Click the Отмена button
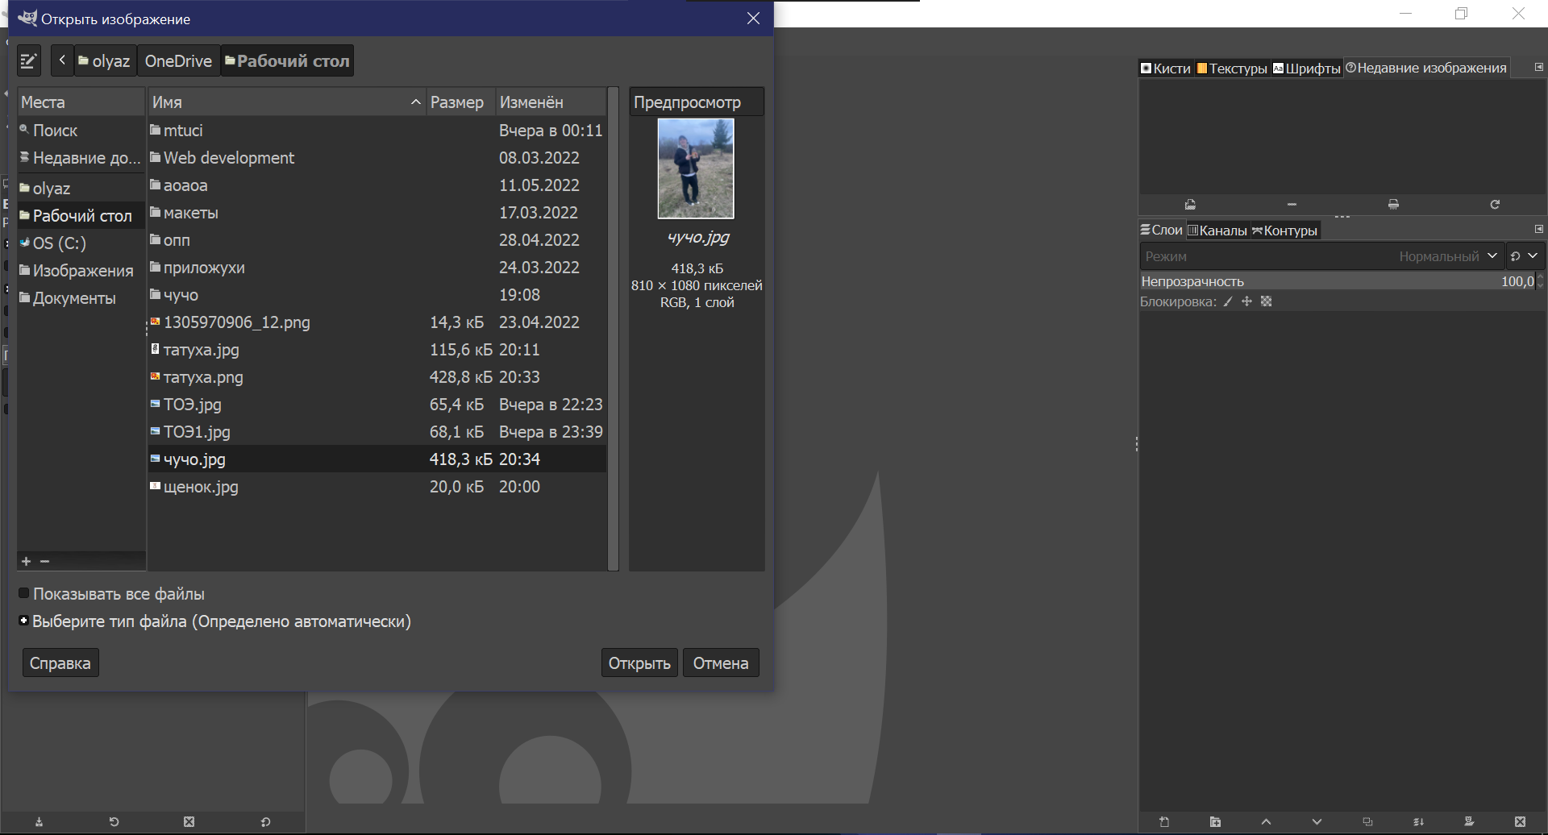This screenshot has height=835, width=1548. [721, 663]
